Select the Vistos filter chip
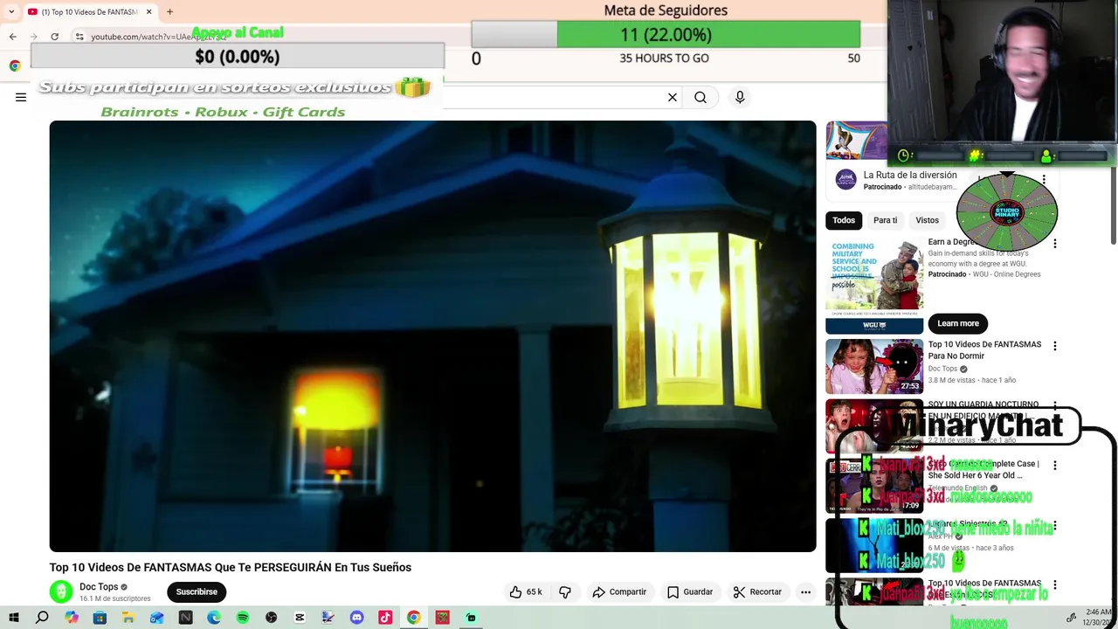The image size is (1118, 629). tap(927, 220)
